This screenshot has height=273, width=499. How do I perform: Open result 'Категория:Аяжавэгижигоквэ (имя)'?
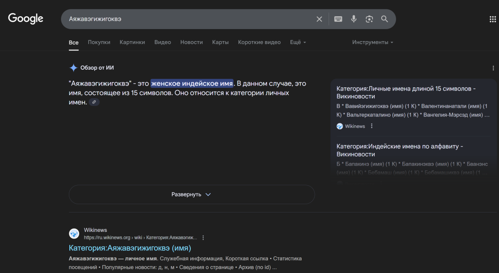pyautogui.click(x=130, y=248)
